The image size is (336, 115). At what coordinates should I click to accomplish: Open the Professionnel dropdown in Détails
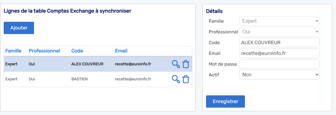(x=279, y=32)
